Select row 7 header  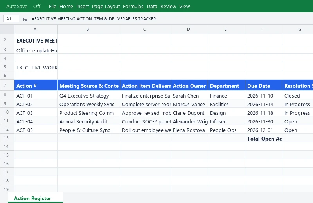pos(7,85)
